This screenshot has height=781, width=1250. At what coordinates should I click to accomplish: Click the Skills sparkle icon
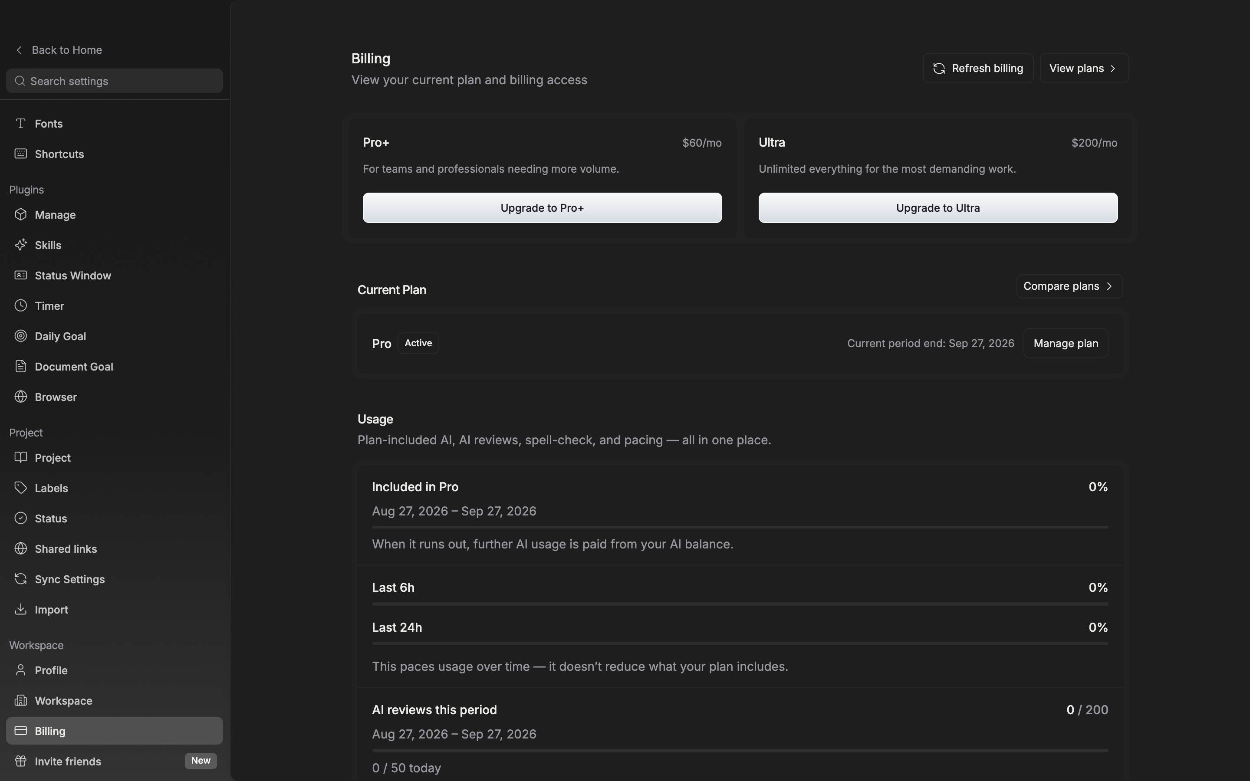coord(21,245)
